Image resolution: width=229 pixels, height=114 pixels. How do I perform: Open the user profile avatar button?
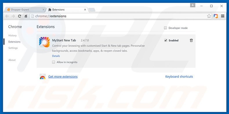pyautogui.click(x=193, y=5)
